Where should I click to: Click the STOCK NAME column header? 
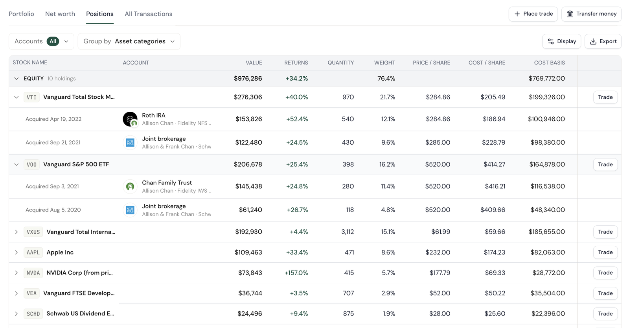click(30, 63)
